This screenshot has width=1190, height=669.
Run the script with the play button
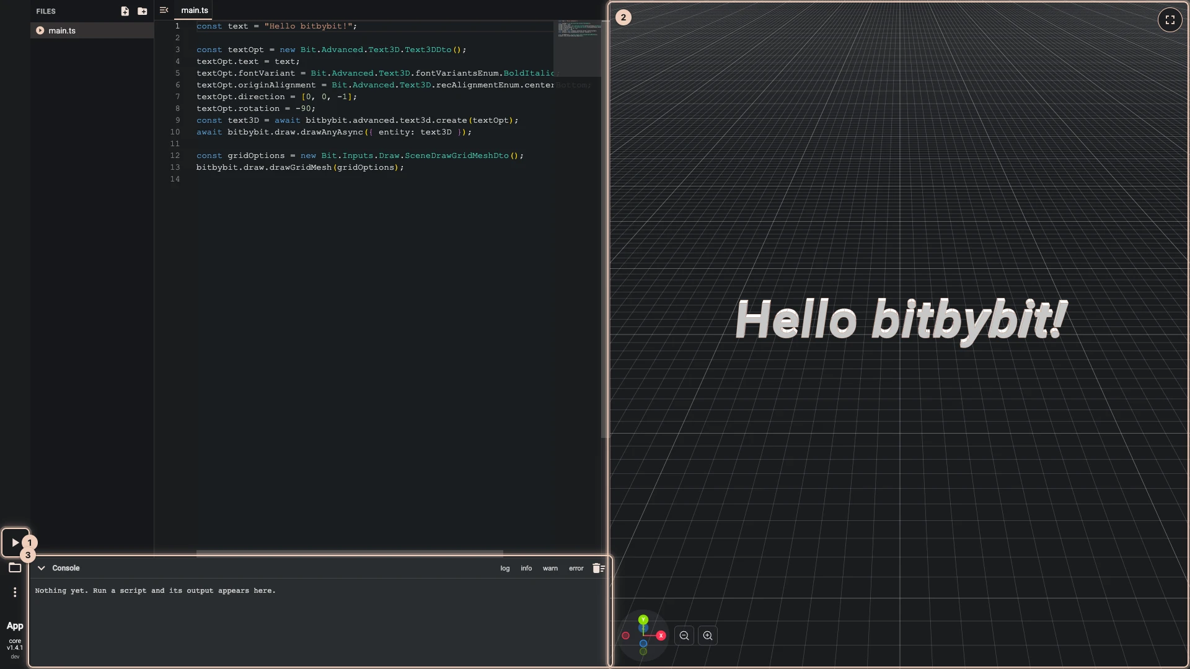(x=15, y=543)
